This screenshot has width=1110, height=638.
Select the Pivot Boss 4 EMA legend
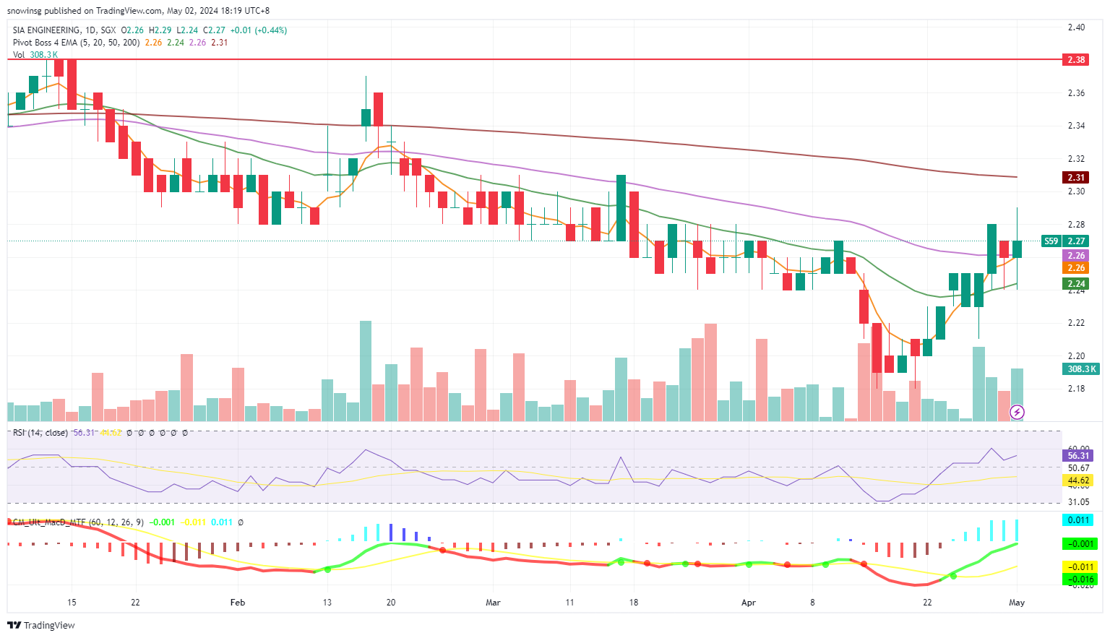click(x=77, y=43)
